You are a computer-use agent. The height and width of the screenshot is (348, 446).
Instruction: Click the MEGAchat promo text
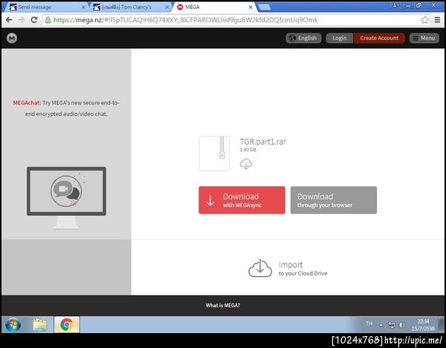66,108
